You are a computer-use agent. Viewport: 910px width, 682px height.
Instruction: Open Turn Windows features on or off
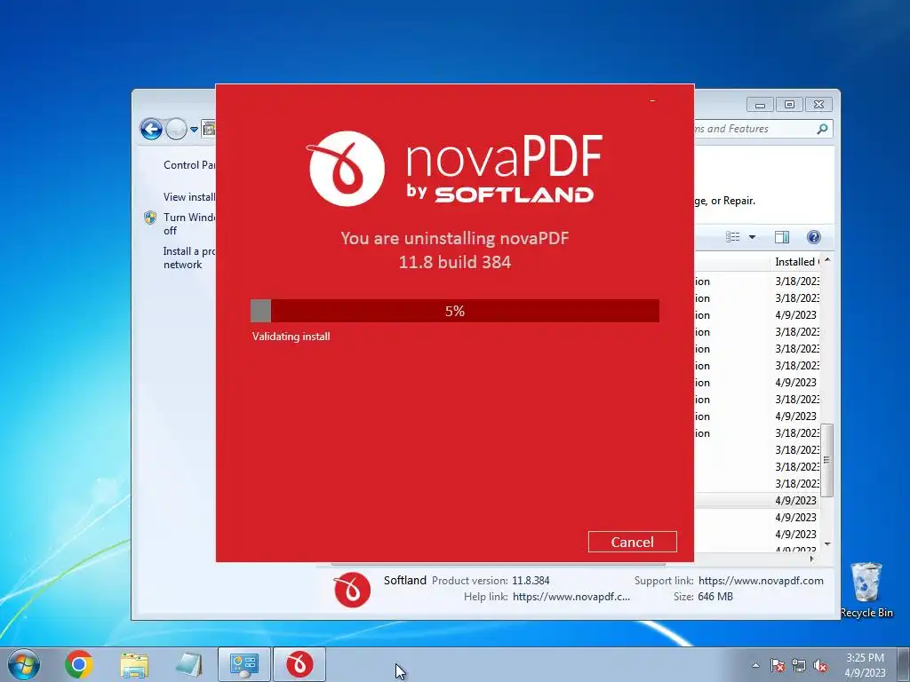point(189,224)
